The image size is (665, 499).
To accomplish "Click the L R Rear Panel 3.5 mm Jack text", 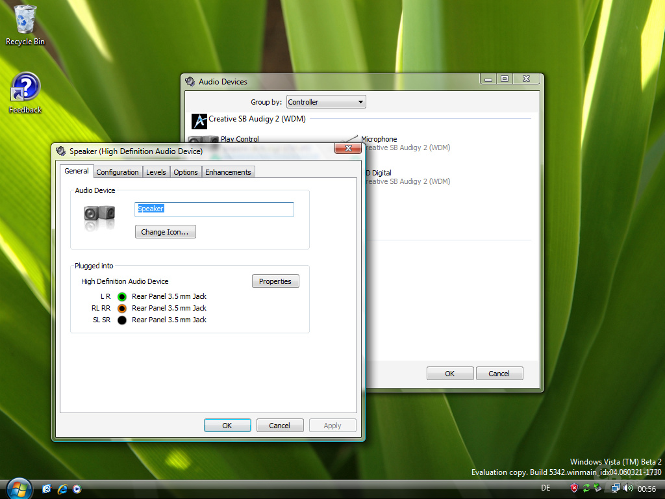I will [x=169, y=296].
